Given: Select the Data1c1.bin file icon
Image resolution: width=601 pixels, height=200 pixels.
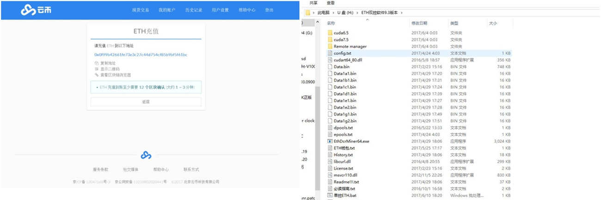Looking at the screenshot, I should (330, 87).
